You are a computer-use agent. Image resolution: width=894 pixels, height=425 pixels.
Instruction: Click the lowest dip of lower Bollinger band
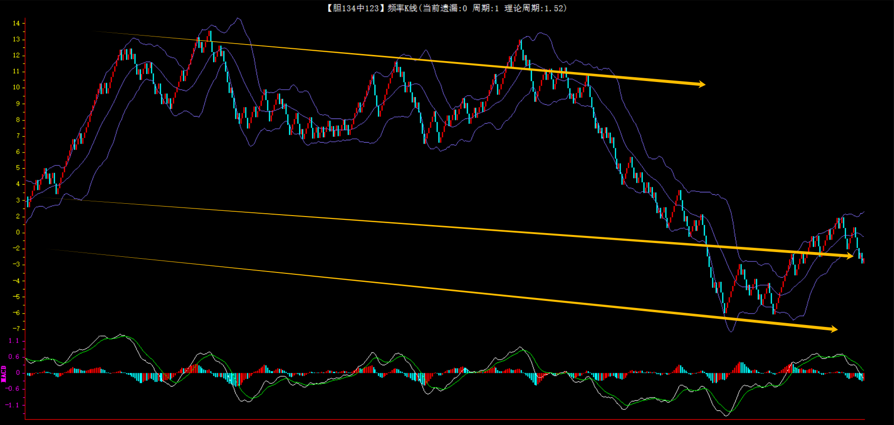730,331
